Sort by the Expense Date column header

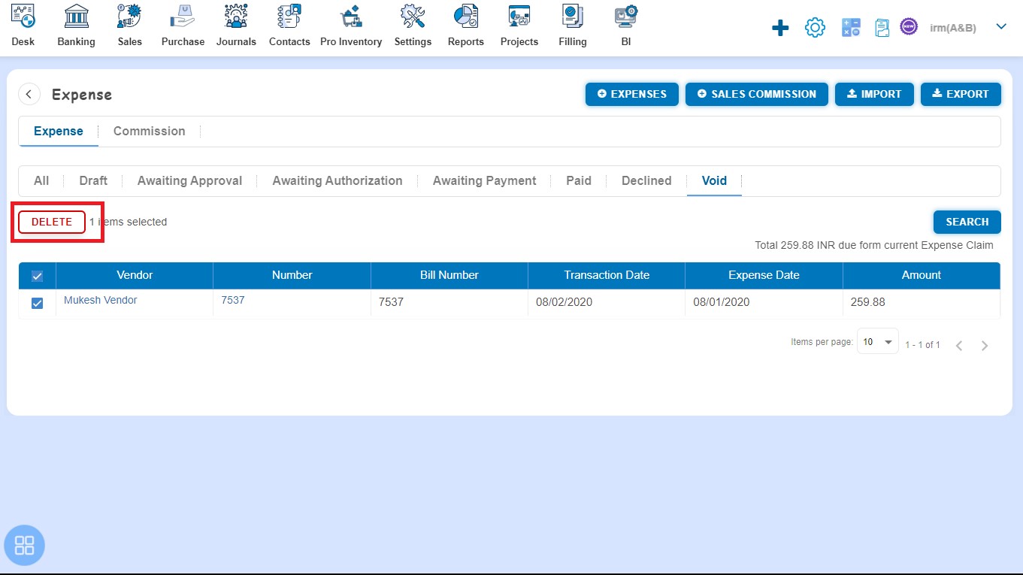(764, 275)
